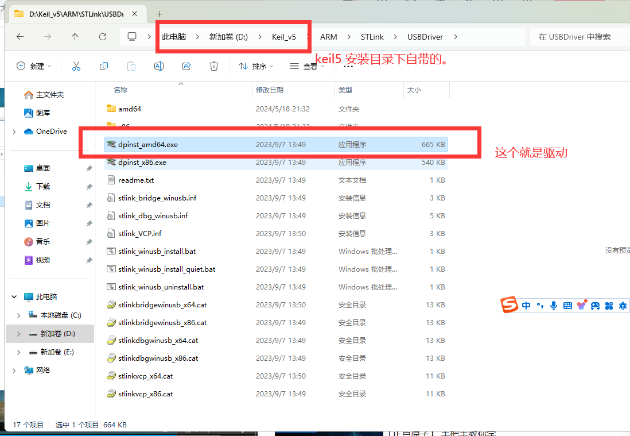
Task: Click the USBDriver search box
Action: coord(580,37)
